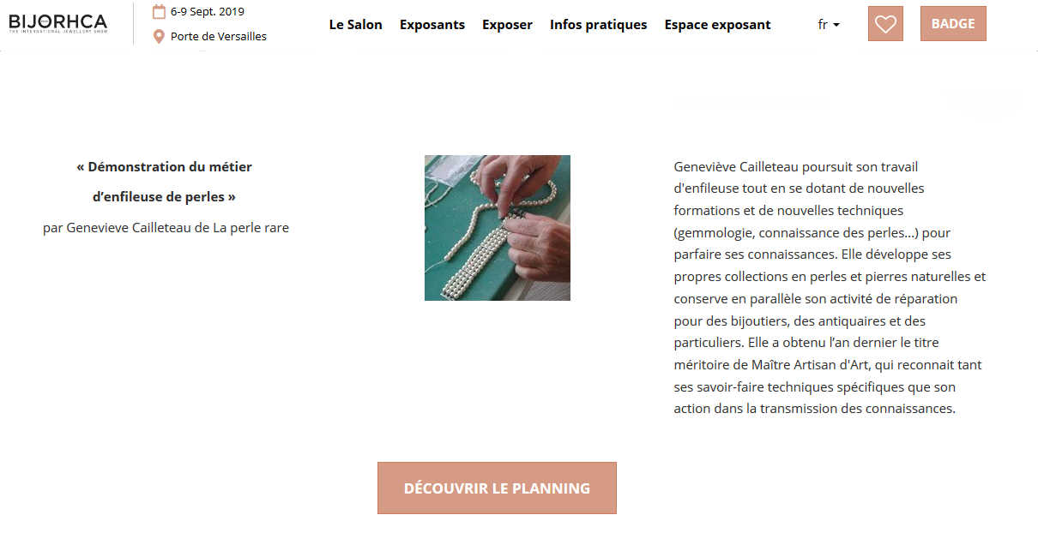
Task: Click the d'enfileuse de perles title line
Action: pyautogui.click(x=165, y=197)
